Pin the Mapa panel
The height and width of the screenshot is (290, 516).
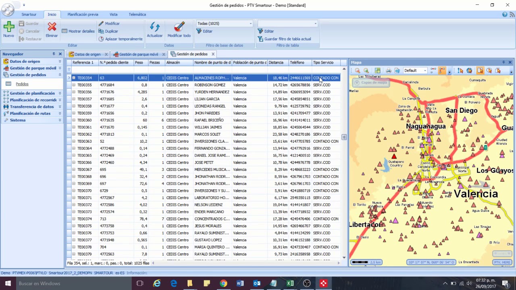pos(504,62)
